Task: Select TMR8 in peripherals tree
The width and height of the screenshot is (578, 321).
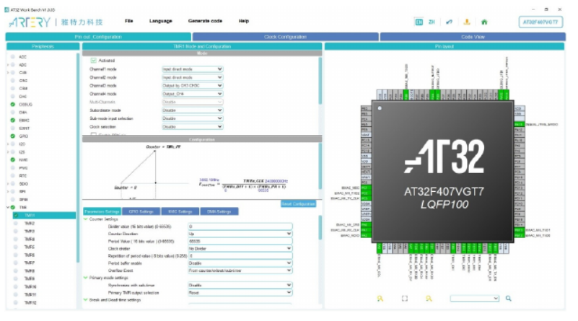Action: tap(30, 271)
